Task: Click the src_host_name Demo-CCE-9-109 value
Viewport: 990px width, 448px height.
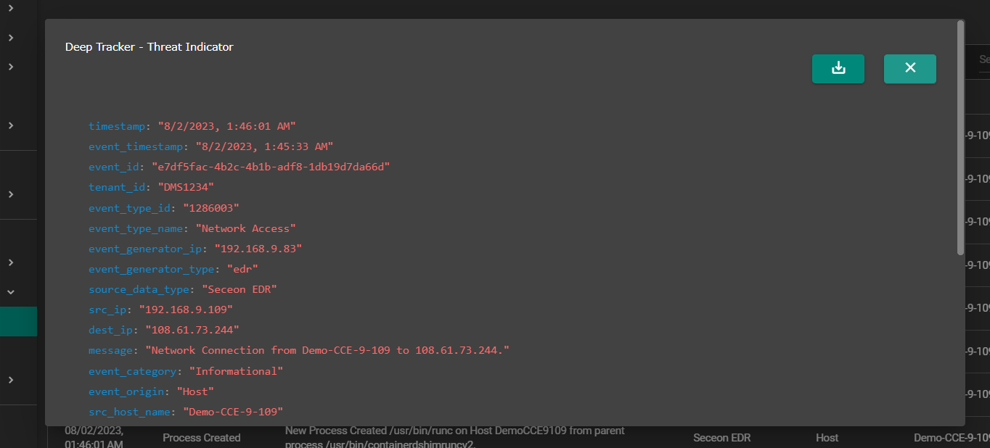Action: point(232,412)
